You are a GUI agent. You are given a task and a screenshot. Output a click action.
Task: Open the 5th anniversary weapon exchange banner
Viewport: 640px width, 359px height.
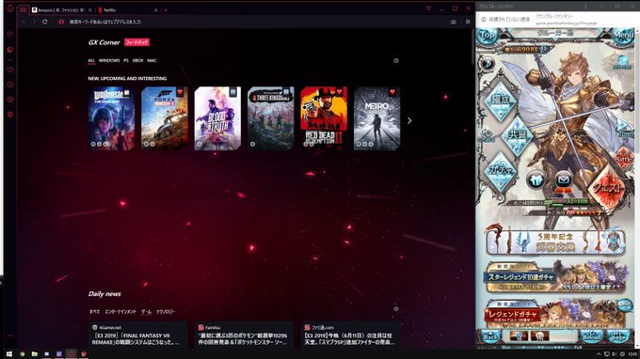[x=555, y=242]
